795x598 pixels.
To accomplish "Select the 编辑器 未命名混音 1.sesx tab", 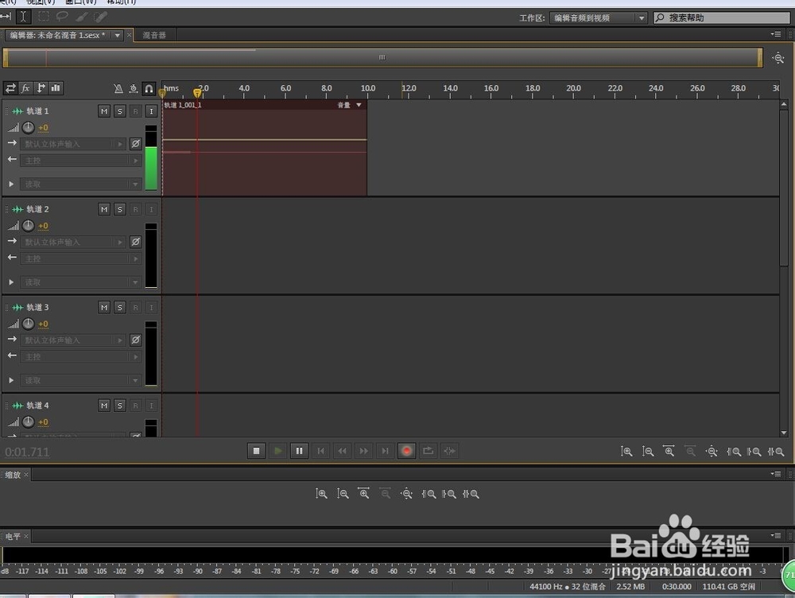I will [x=57, y=35].
